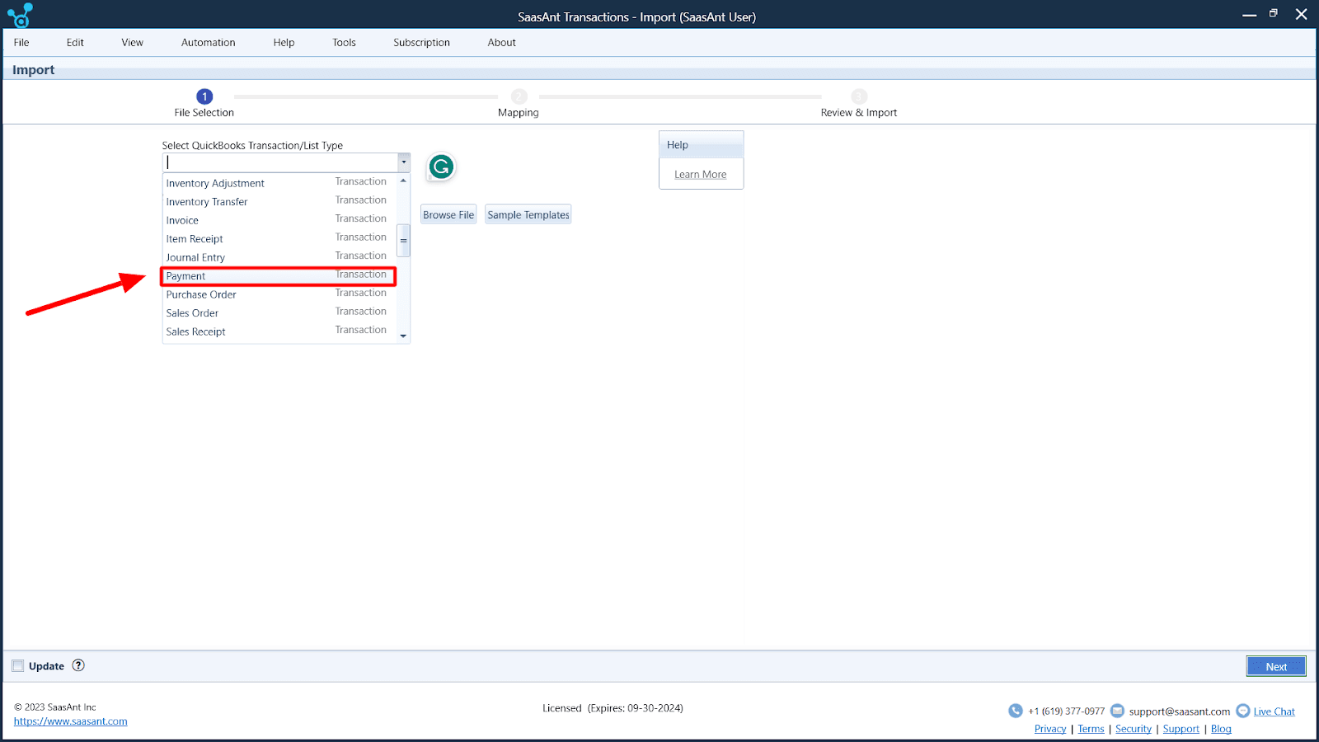Screen dimensions: 1319x742
Task: Open the Blog link
Action: click(x=1221, y=729)
